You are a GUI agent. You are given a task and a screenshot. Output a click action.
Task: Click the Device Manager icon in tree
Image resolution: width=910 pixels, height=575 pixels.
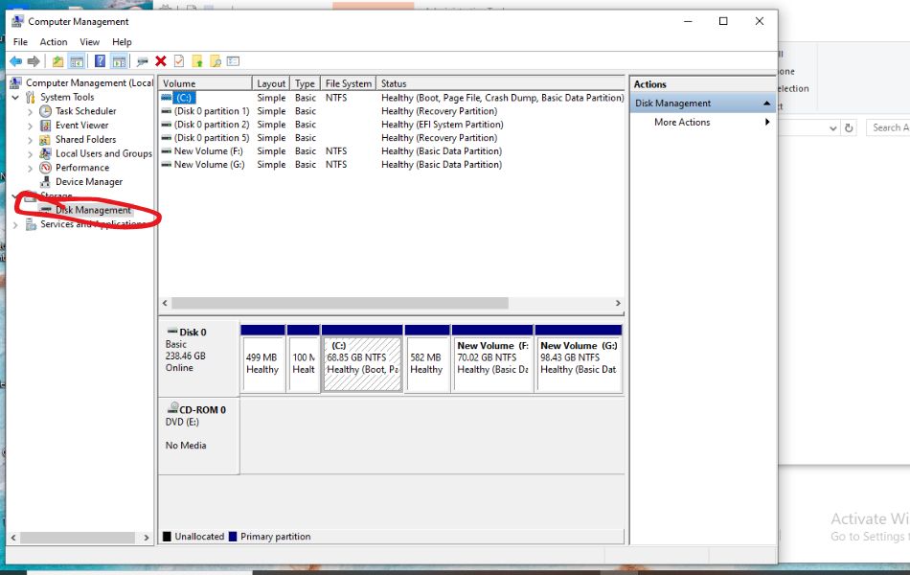coord(45,182)
